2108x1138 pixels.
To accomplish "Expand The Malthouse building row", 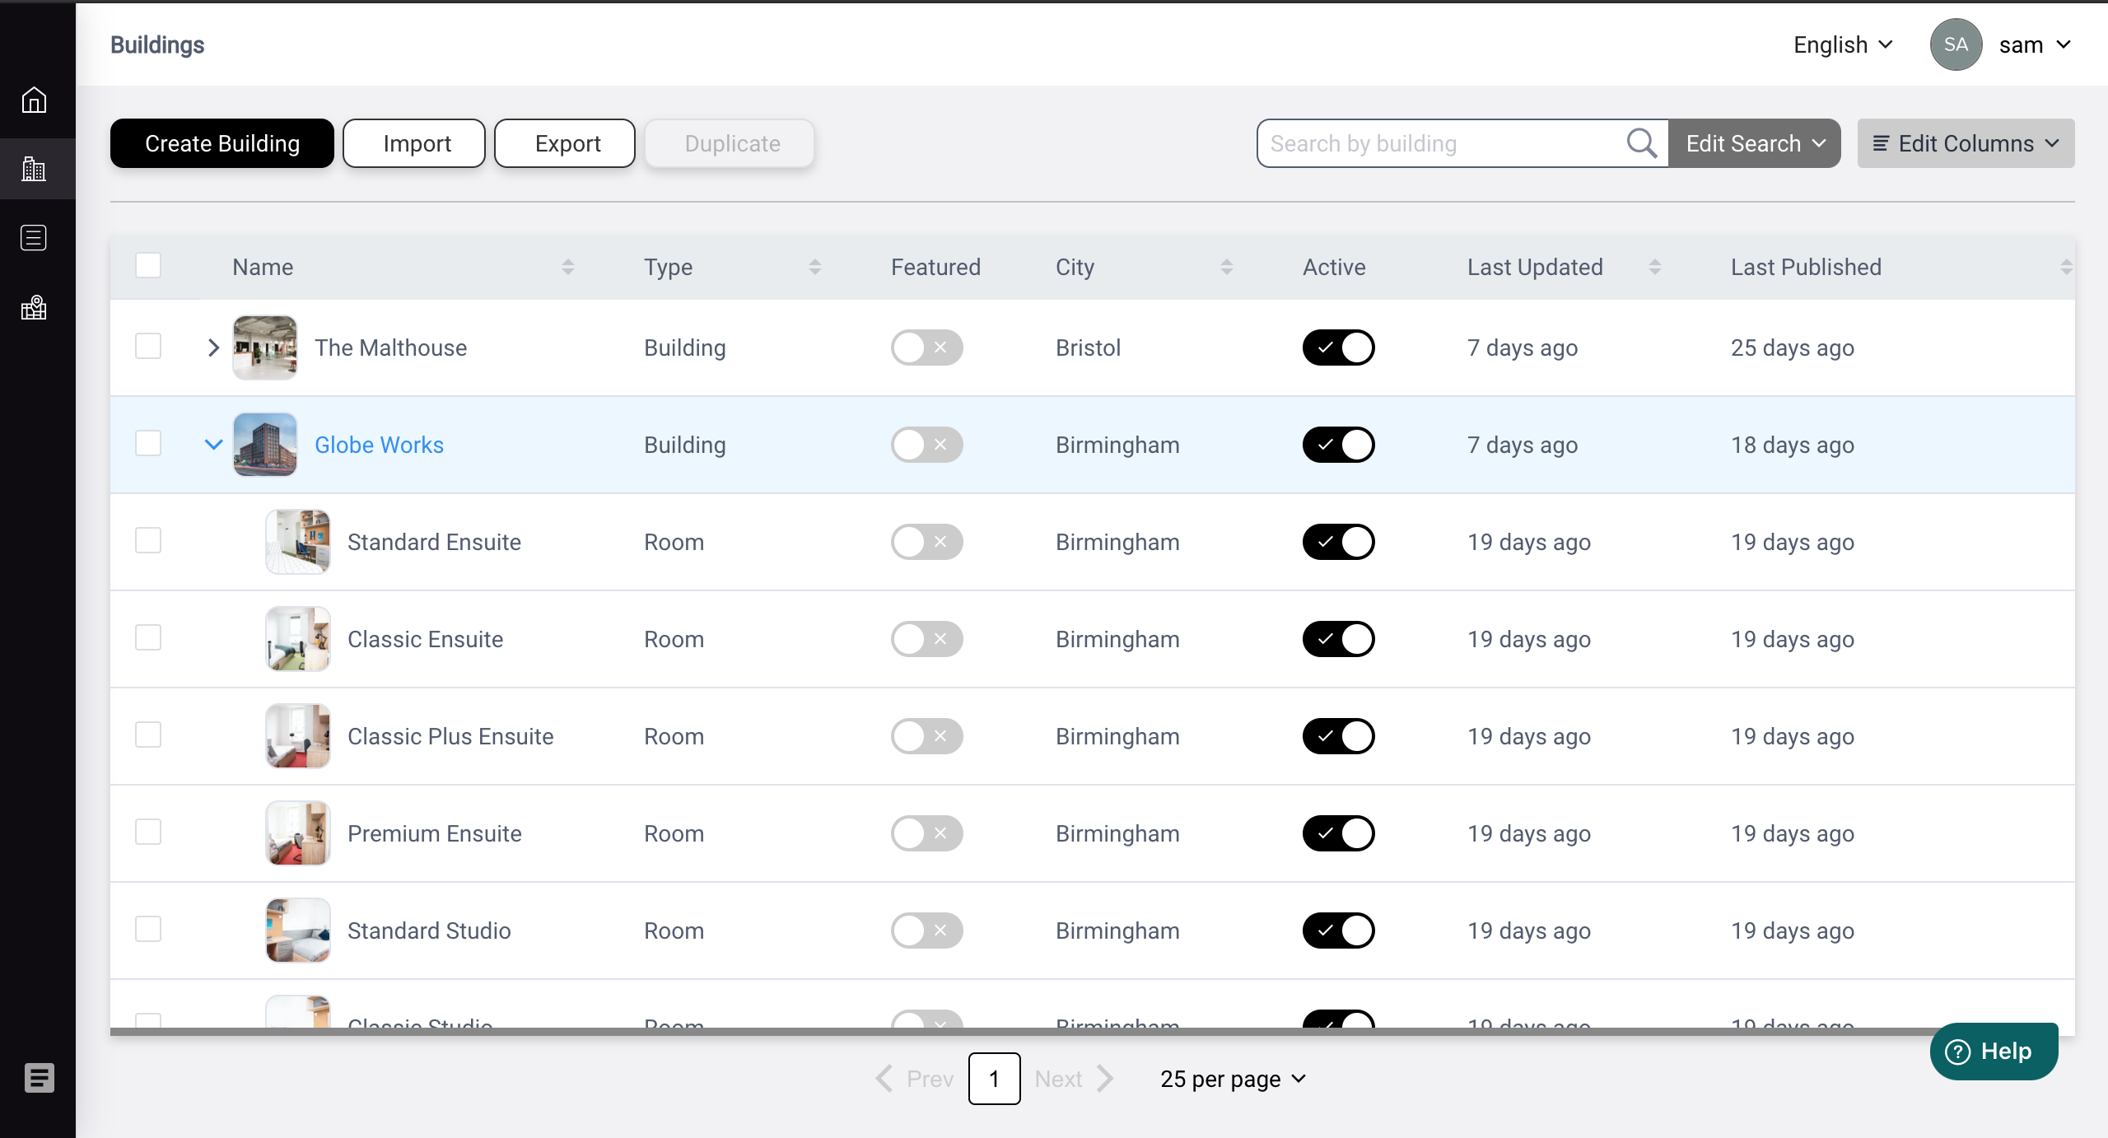I will (213, 347).
